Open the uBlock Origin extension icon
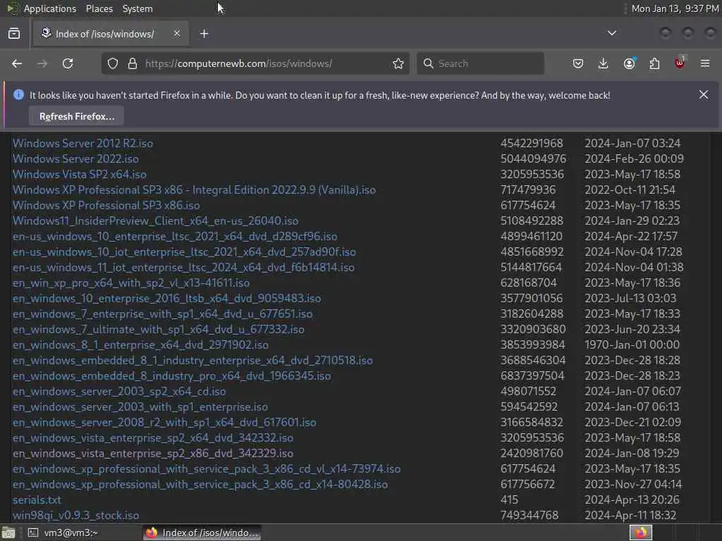This screenshot has height=541, width=722. (680, 63)
